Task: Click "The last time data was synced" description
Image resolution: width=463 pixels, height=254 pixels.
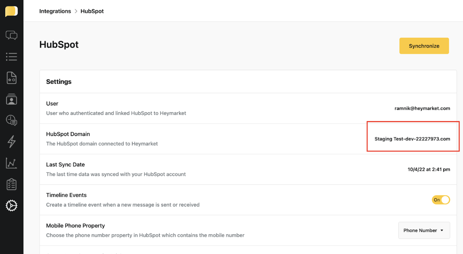Action: point(116,174)
